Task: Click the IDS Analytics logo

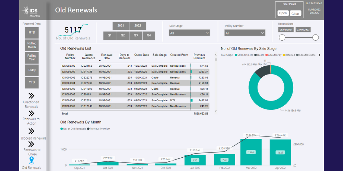Action: pyautogui.click(x=32, y=11)
